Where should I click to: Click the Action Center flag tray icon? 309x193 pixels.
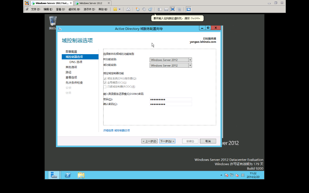(226, 175)
